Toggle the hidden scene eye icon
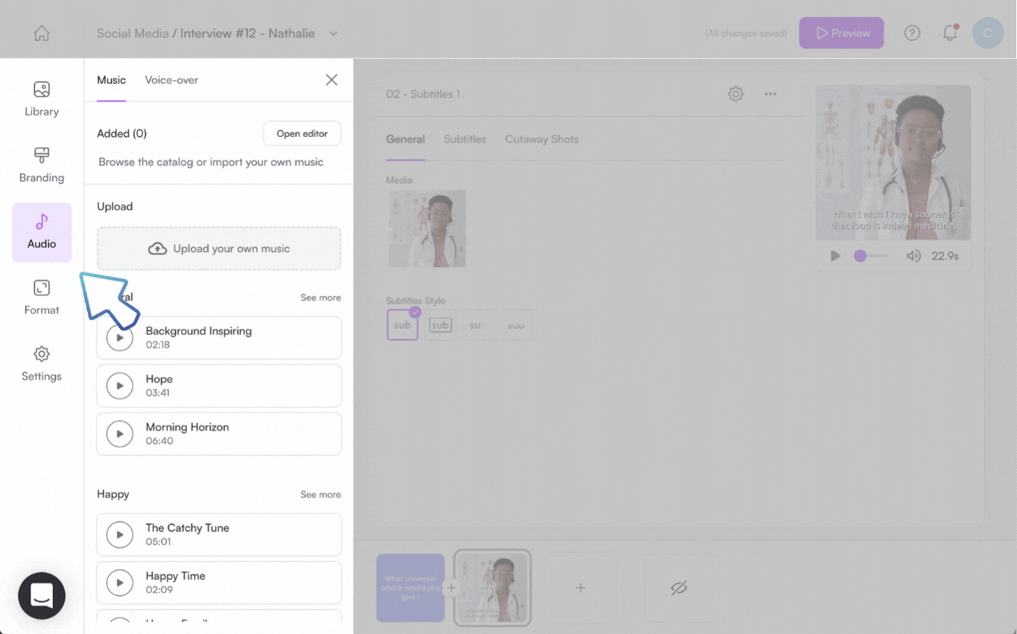The width and height of the screenshot is (1017, 634). 678,588
